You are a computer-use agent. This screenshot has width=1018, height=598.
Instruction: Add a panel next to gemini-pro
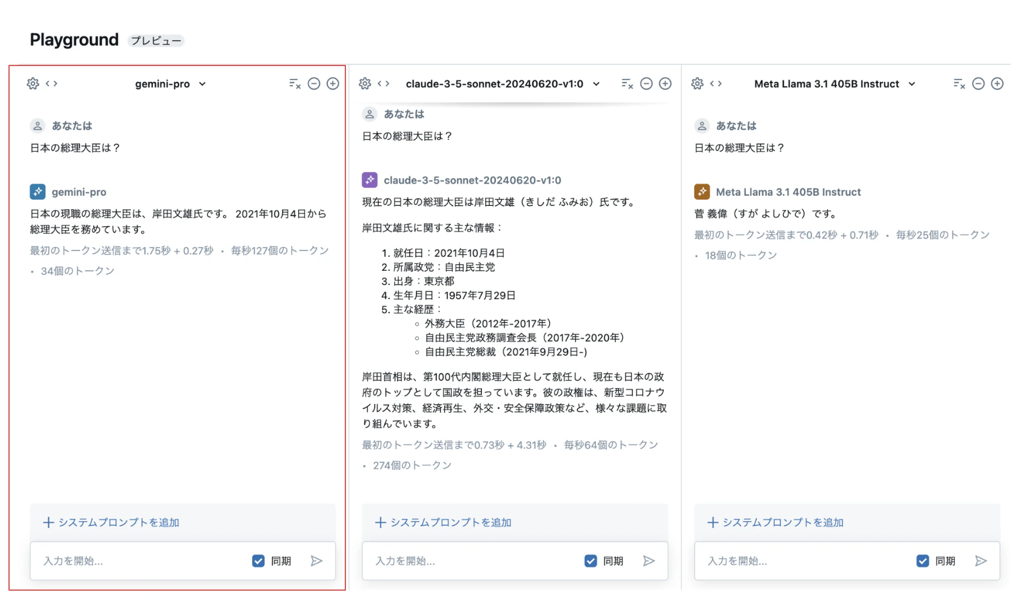(x=333, y=83)
